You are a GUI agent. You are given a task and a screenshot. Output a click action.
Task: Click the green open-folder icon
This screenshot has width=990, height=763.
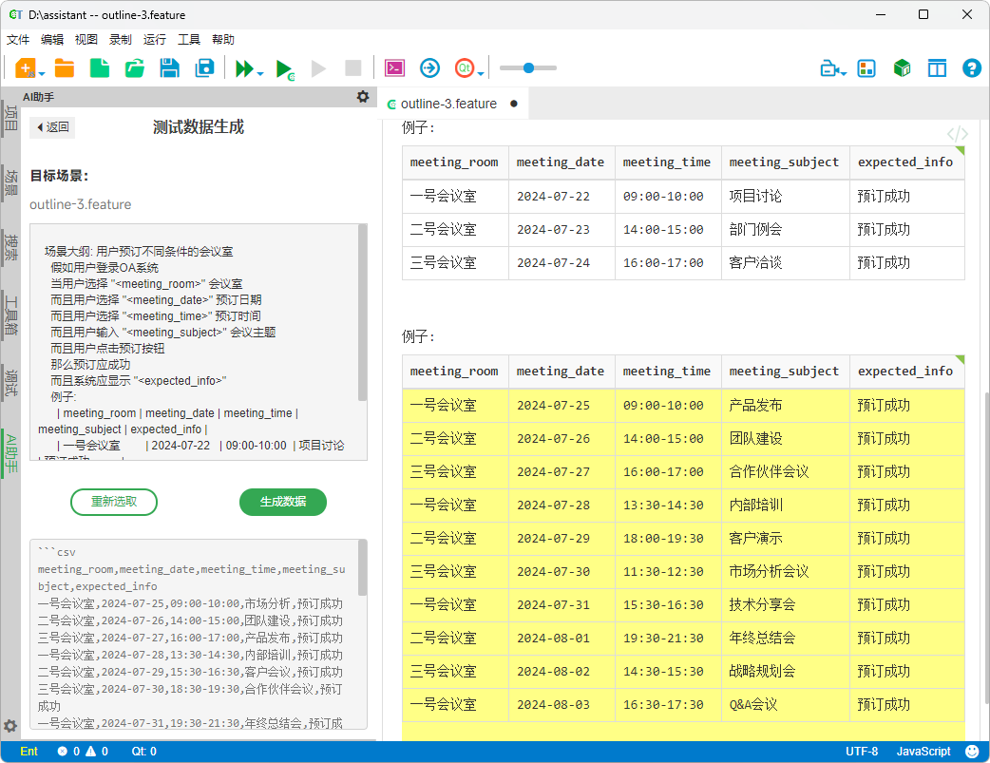click(135, 67)
